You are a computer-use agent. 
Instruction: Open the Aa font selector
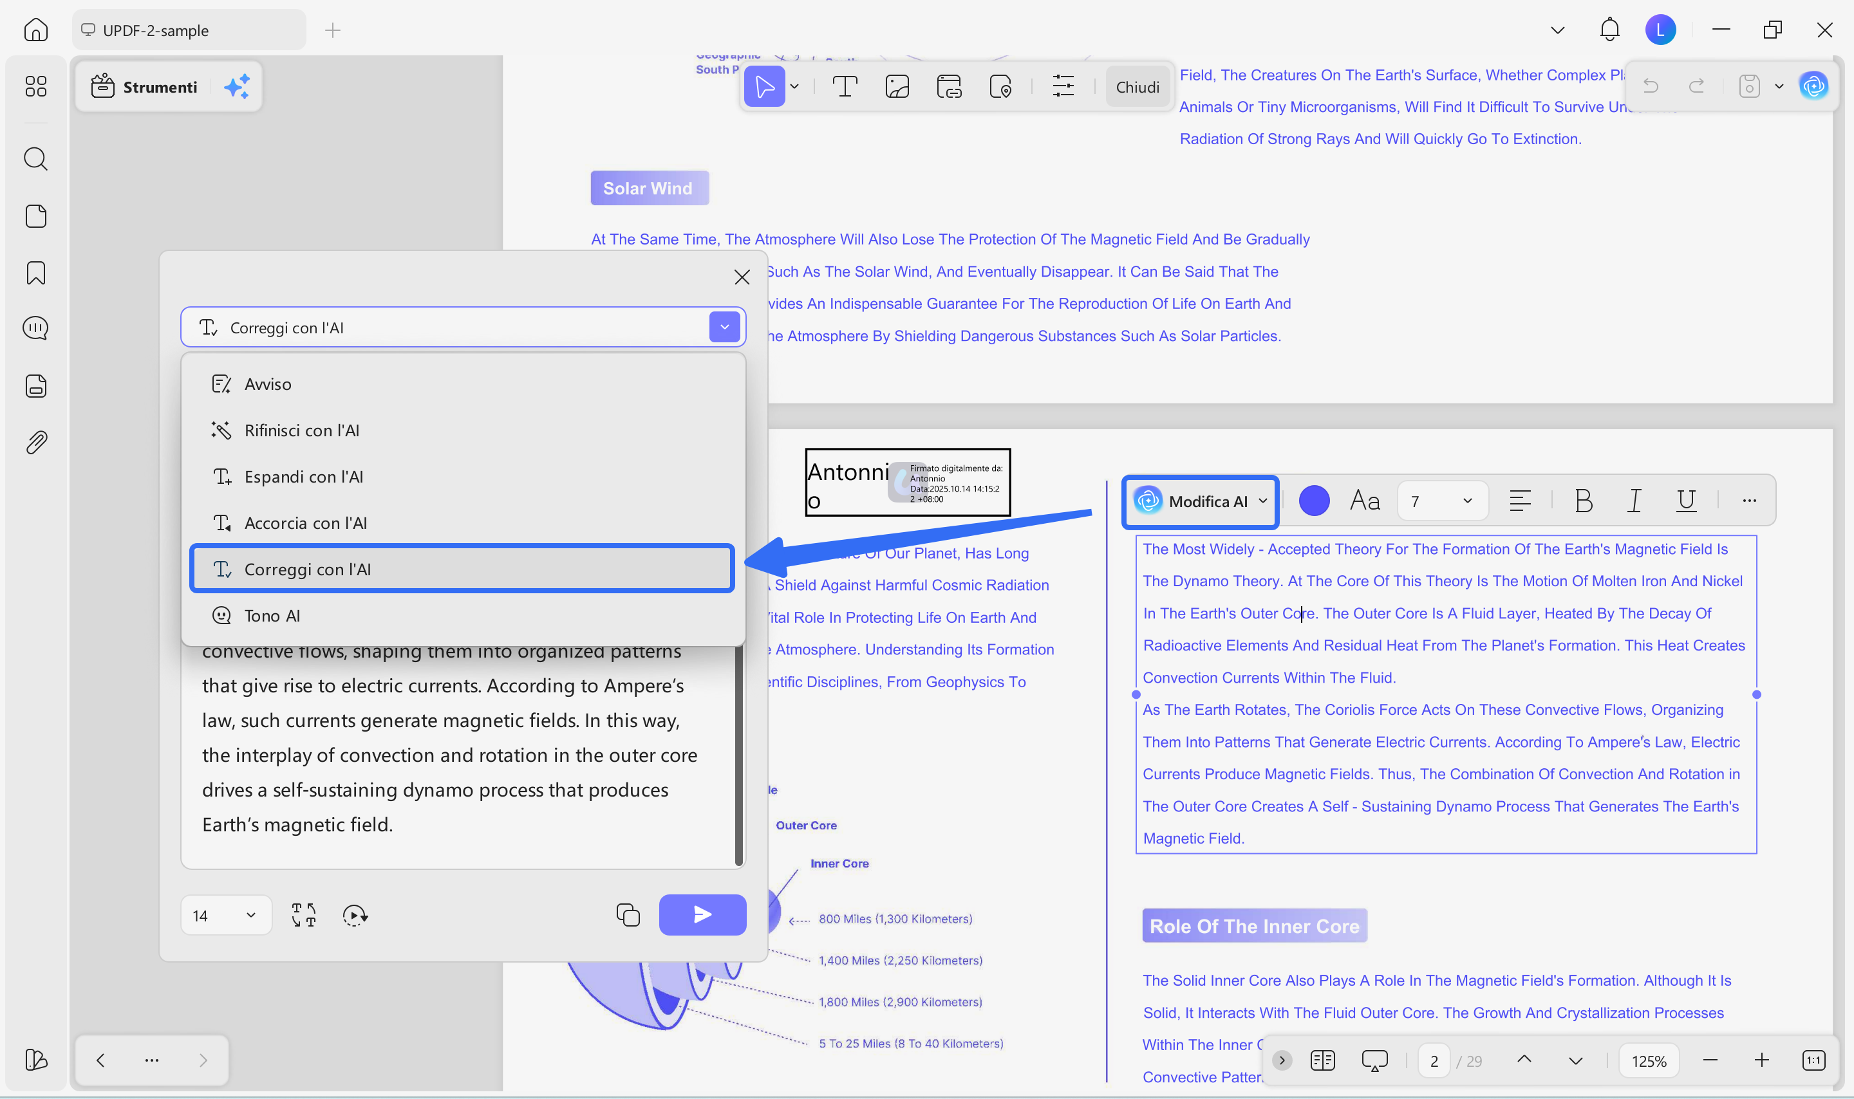pos(1364,501)
